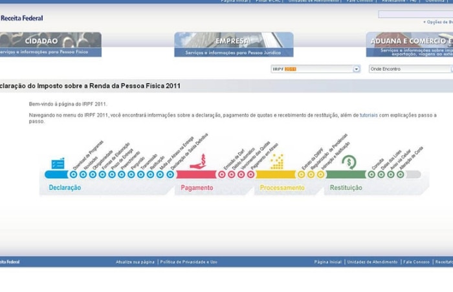Open the Pagamento em Atraso red circle
Viewport: 453px width, 292px height.
(250, 174)
